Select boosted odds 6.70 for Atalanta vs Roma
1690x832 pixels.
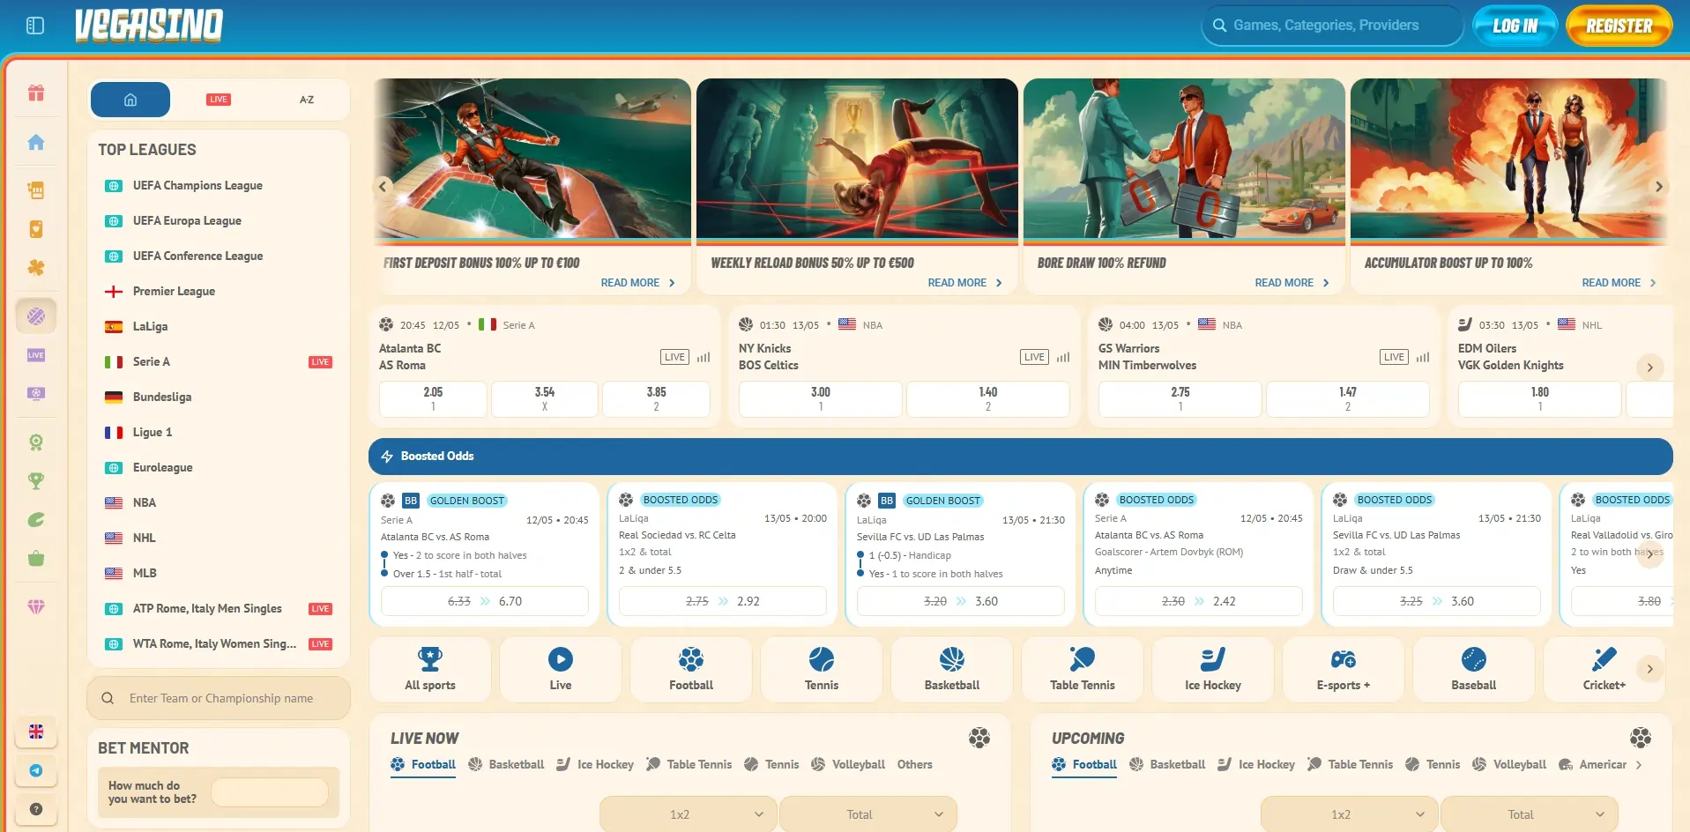tap(485, 601)
